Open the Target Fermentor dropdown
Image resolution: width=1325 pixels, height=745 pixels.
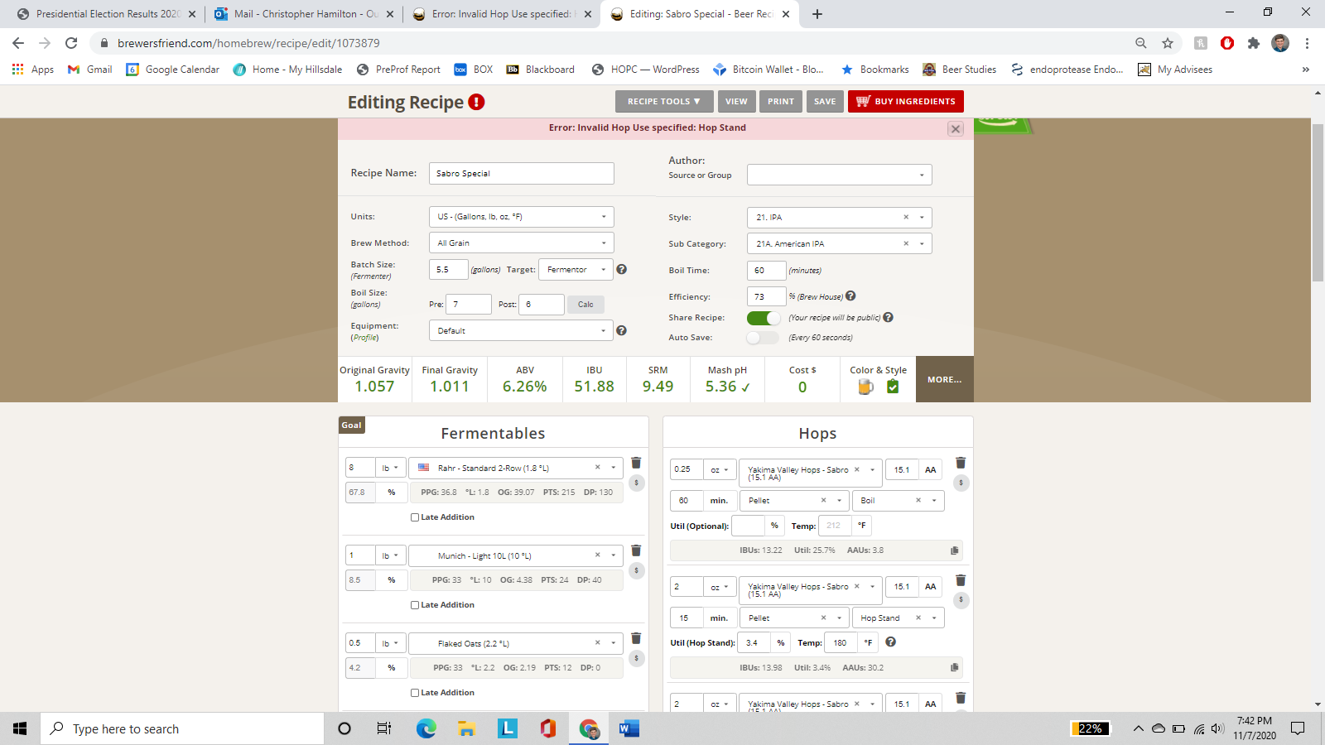pos(576,270)
